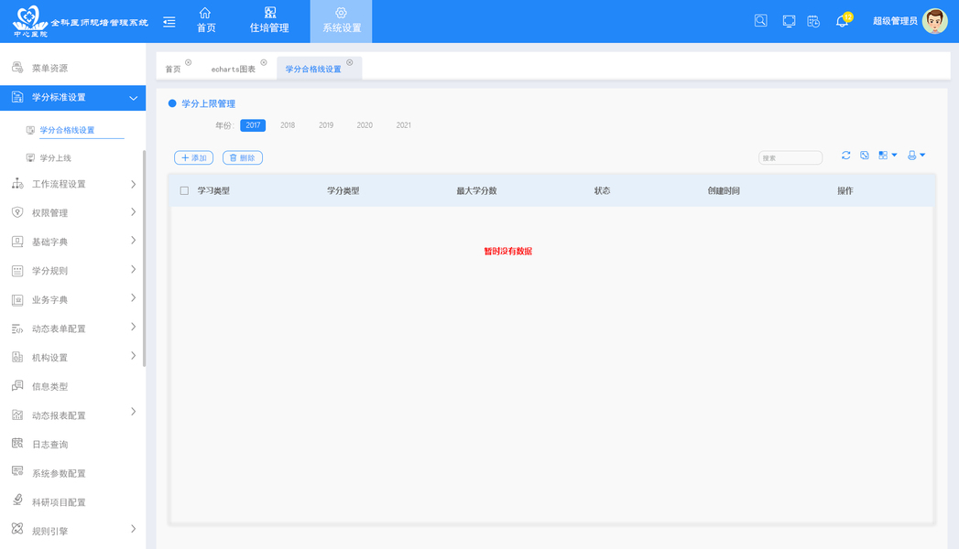959x549 pixels.
Task: Click the 系统参数配置 icon
Action: coord(17,472)
